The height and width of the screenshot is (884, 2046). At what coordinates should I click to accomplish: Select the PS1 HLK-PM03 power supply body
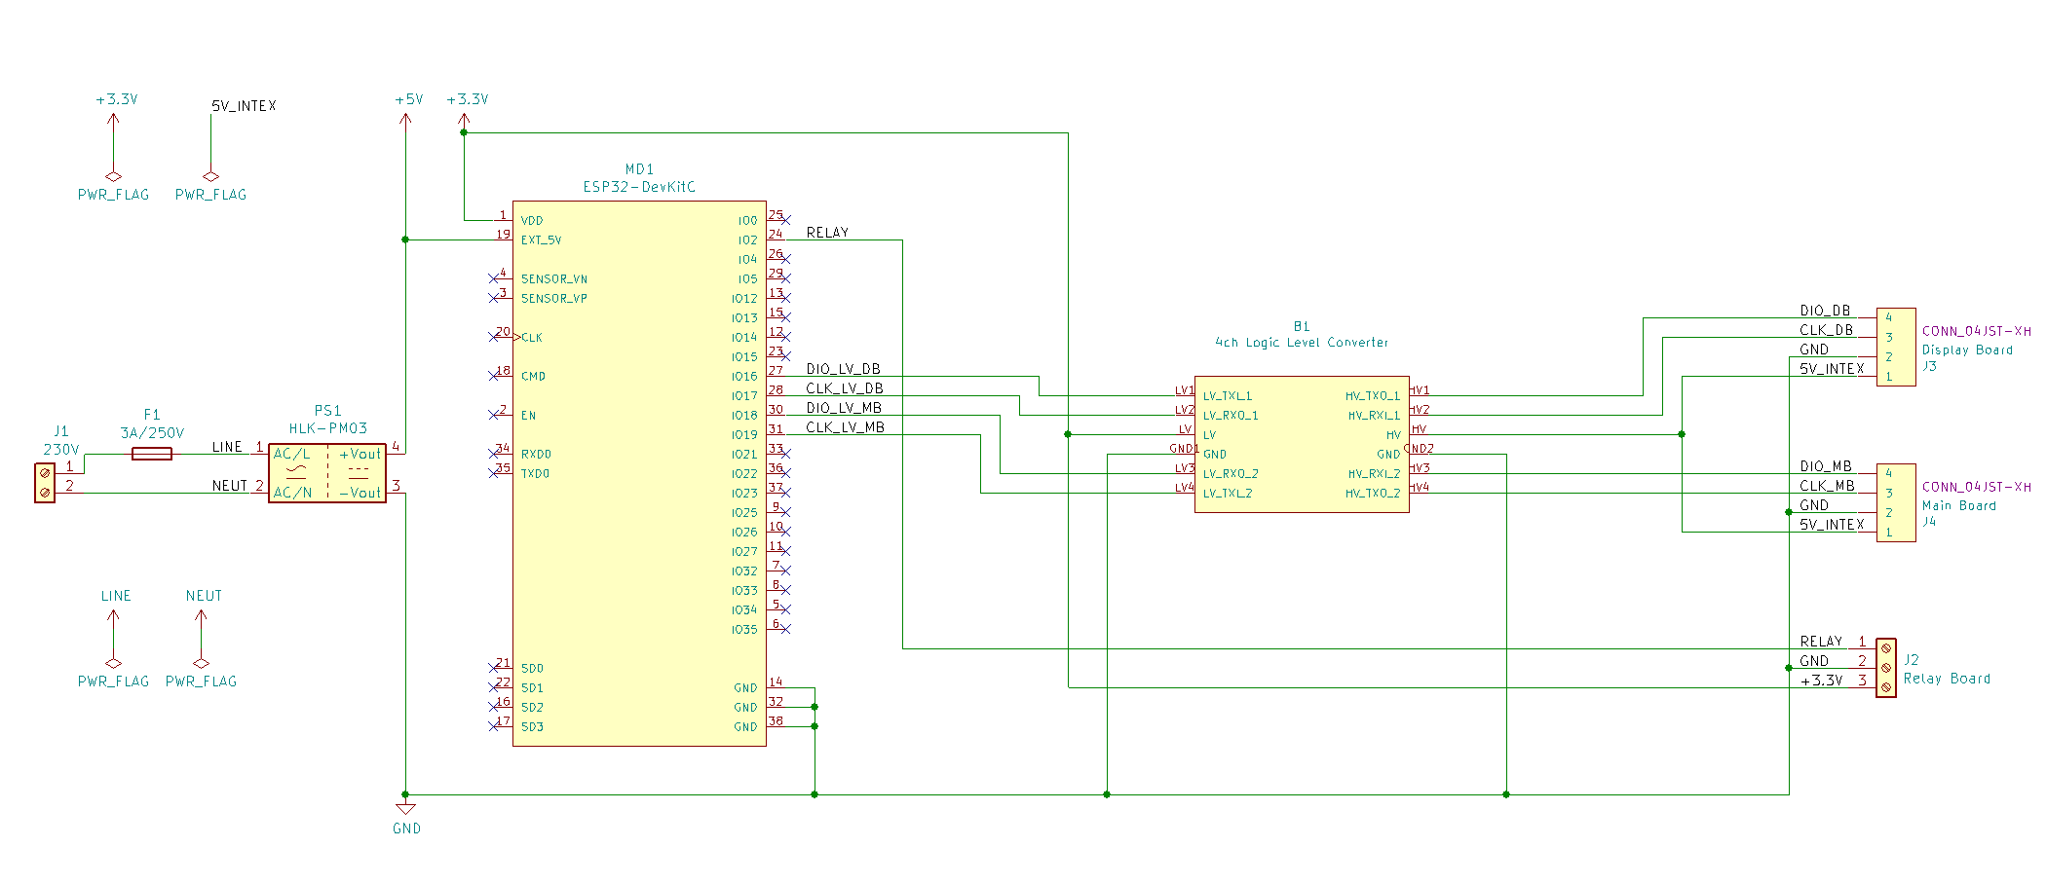327,473
